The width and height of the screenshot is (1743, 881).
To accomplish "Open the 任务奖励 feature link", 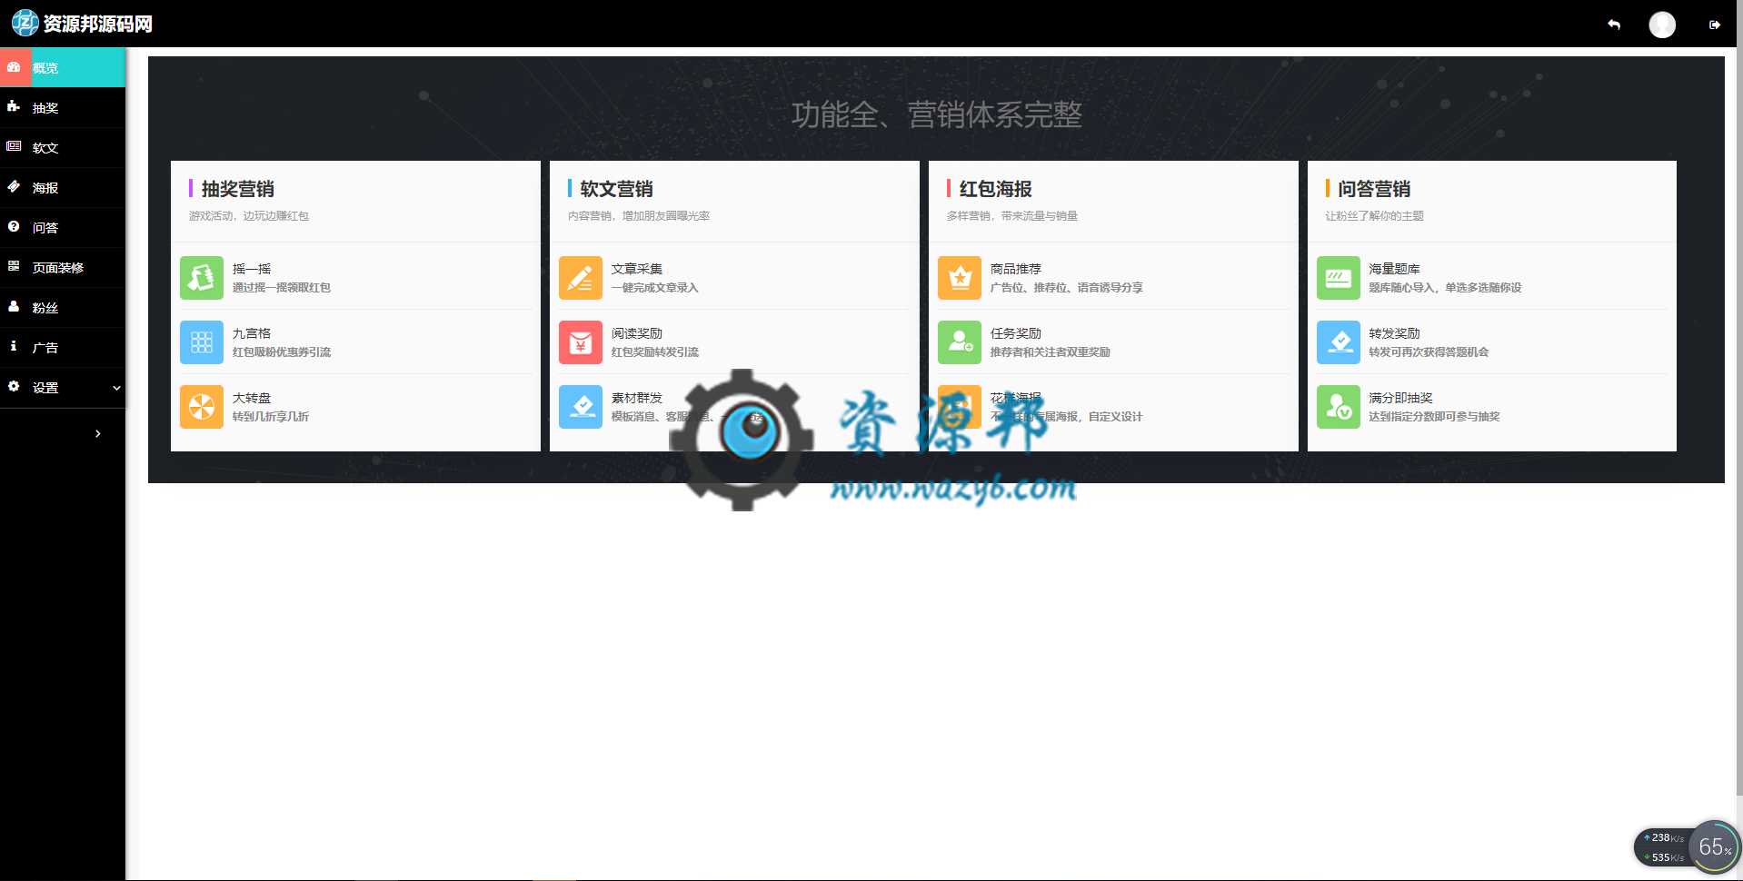I will (1016, 333).
